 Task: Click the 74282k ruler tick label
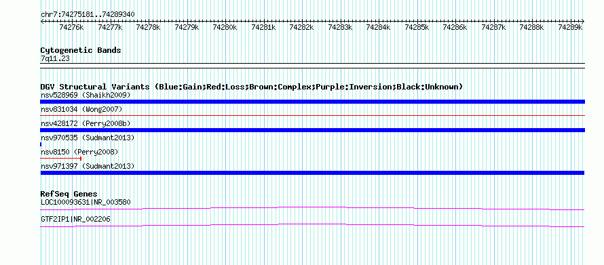click(x=301, y=27)
